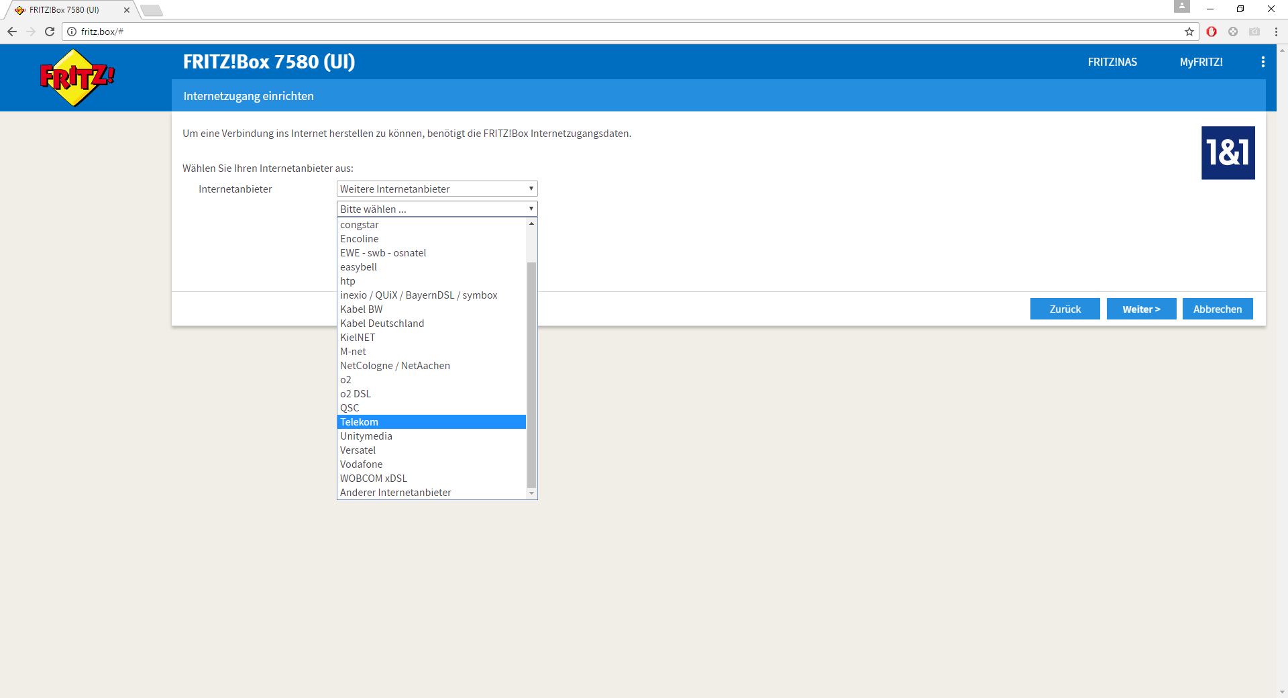Select Unitymedia option
The height and width of the screenshot is (698, 1288).
point(431,436)
